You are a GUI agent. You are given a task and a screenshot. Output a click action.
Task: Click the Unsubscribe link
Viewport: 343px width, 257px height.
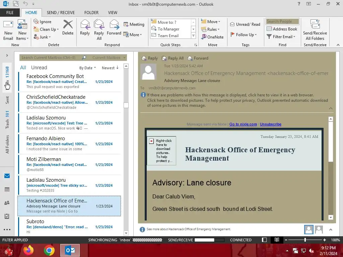pos(271,124)
